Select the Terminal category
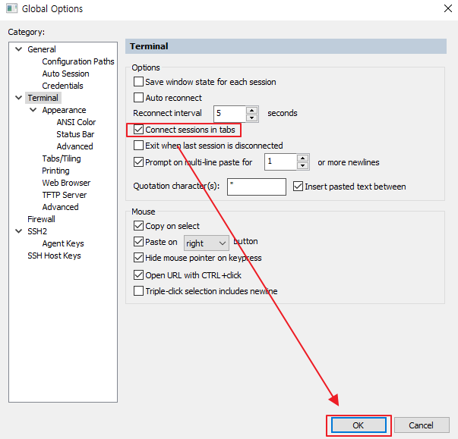The height and width of the screenshot is (439, 458). pyautogui.click(x=43, y=98)
